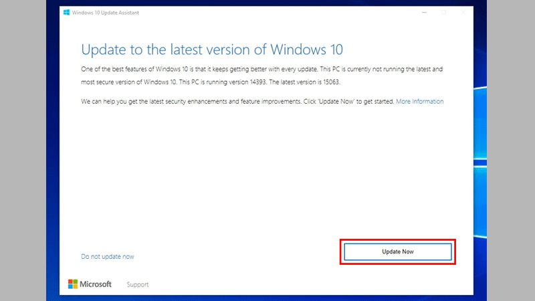Close the Update Assistant window

pos(463,13)
